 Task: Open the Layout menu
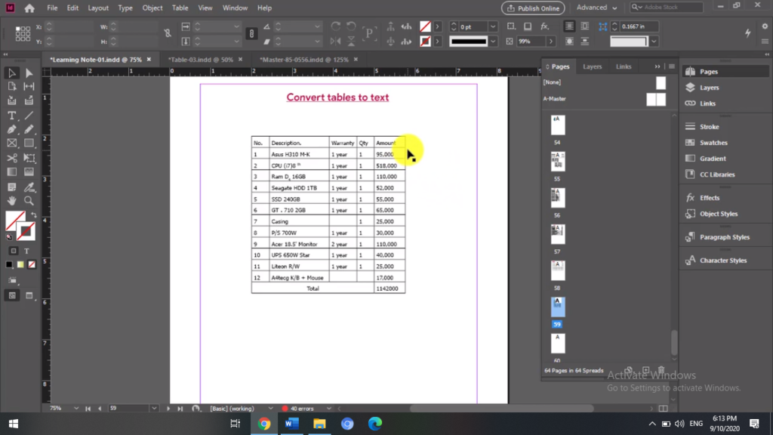click(x=98, y=8)
